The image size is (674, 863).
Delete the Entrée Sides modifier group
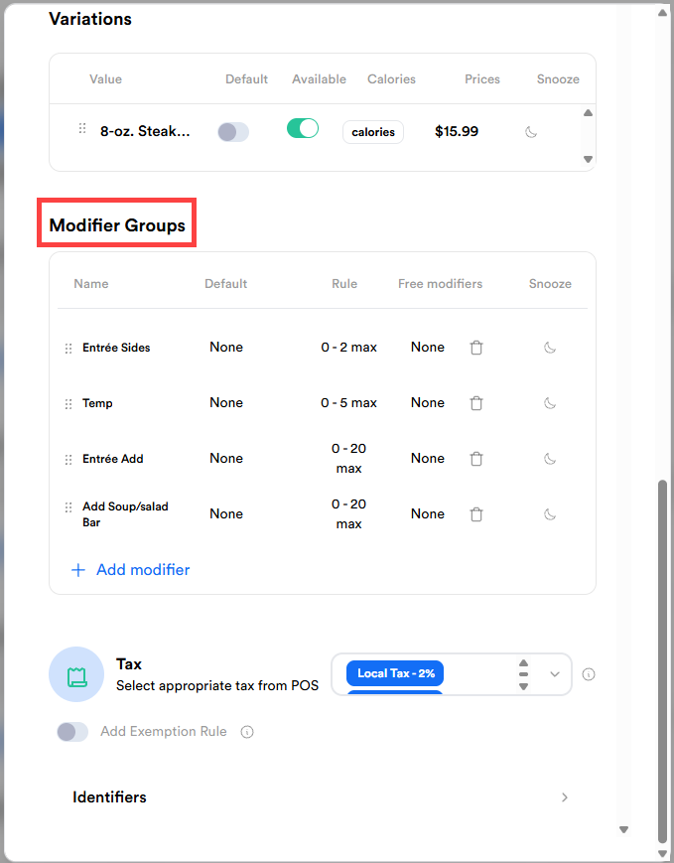(476, 348)
